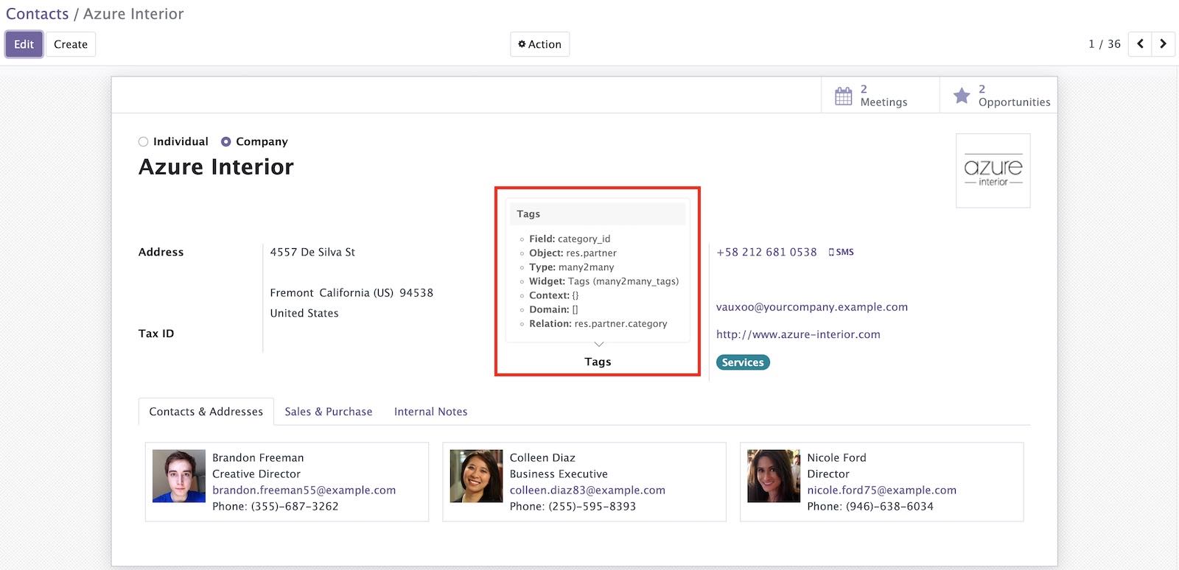Click Object: res.partner tooltip line

[573, 253]
